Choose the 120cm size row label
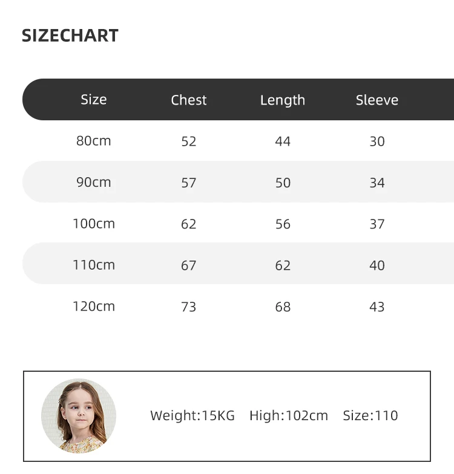 tap(94, 307)
